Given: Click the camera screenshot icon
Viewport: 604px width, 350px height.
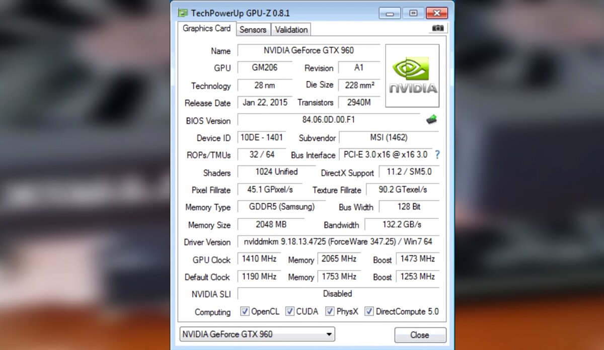Looking at the screenshot, I should click(x=438, y=29).
